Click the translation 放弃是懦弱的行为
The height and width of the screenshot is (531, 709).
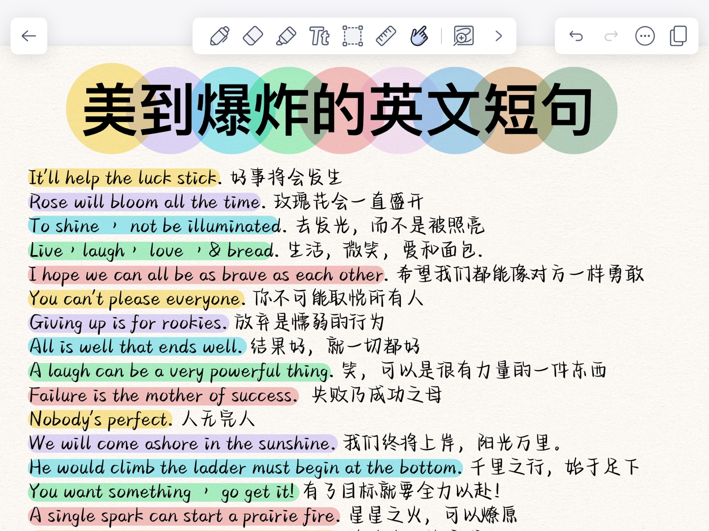click(309, 322)
